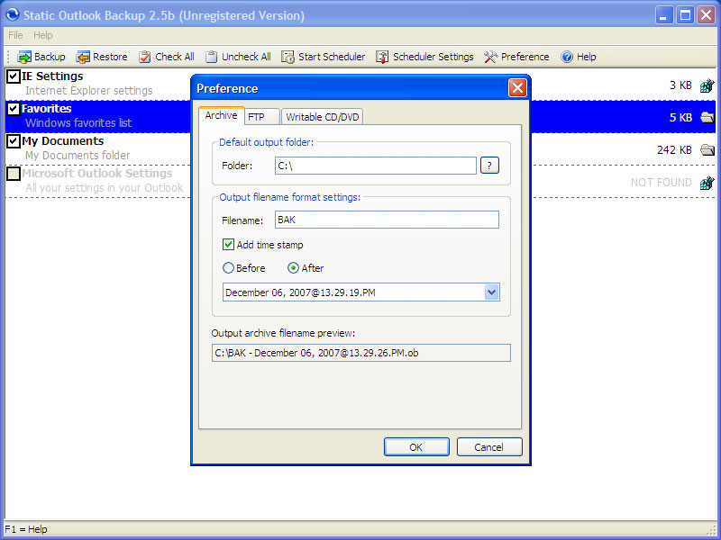Uncheck the Favorites checkbox
Viewport: 721px width, 540px height.
(x=14, y=109)
